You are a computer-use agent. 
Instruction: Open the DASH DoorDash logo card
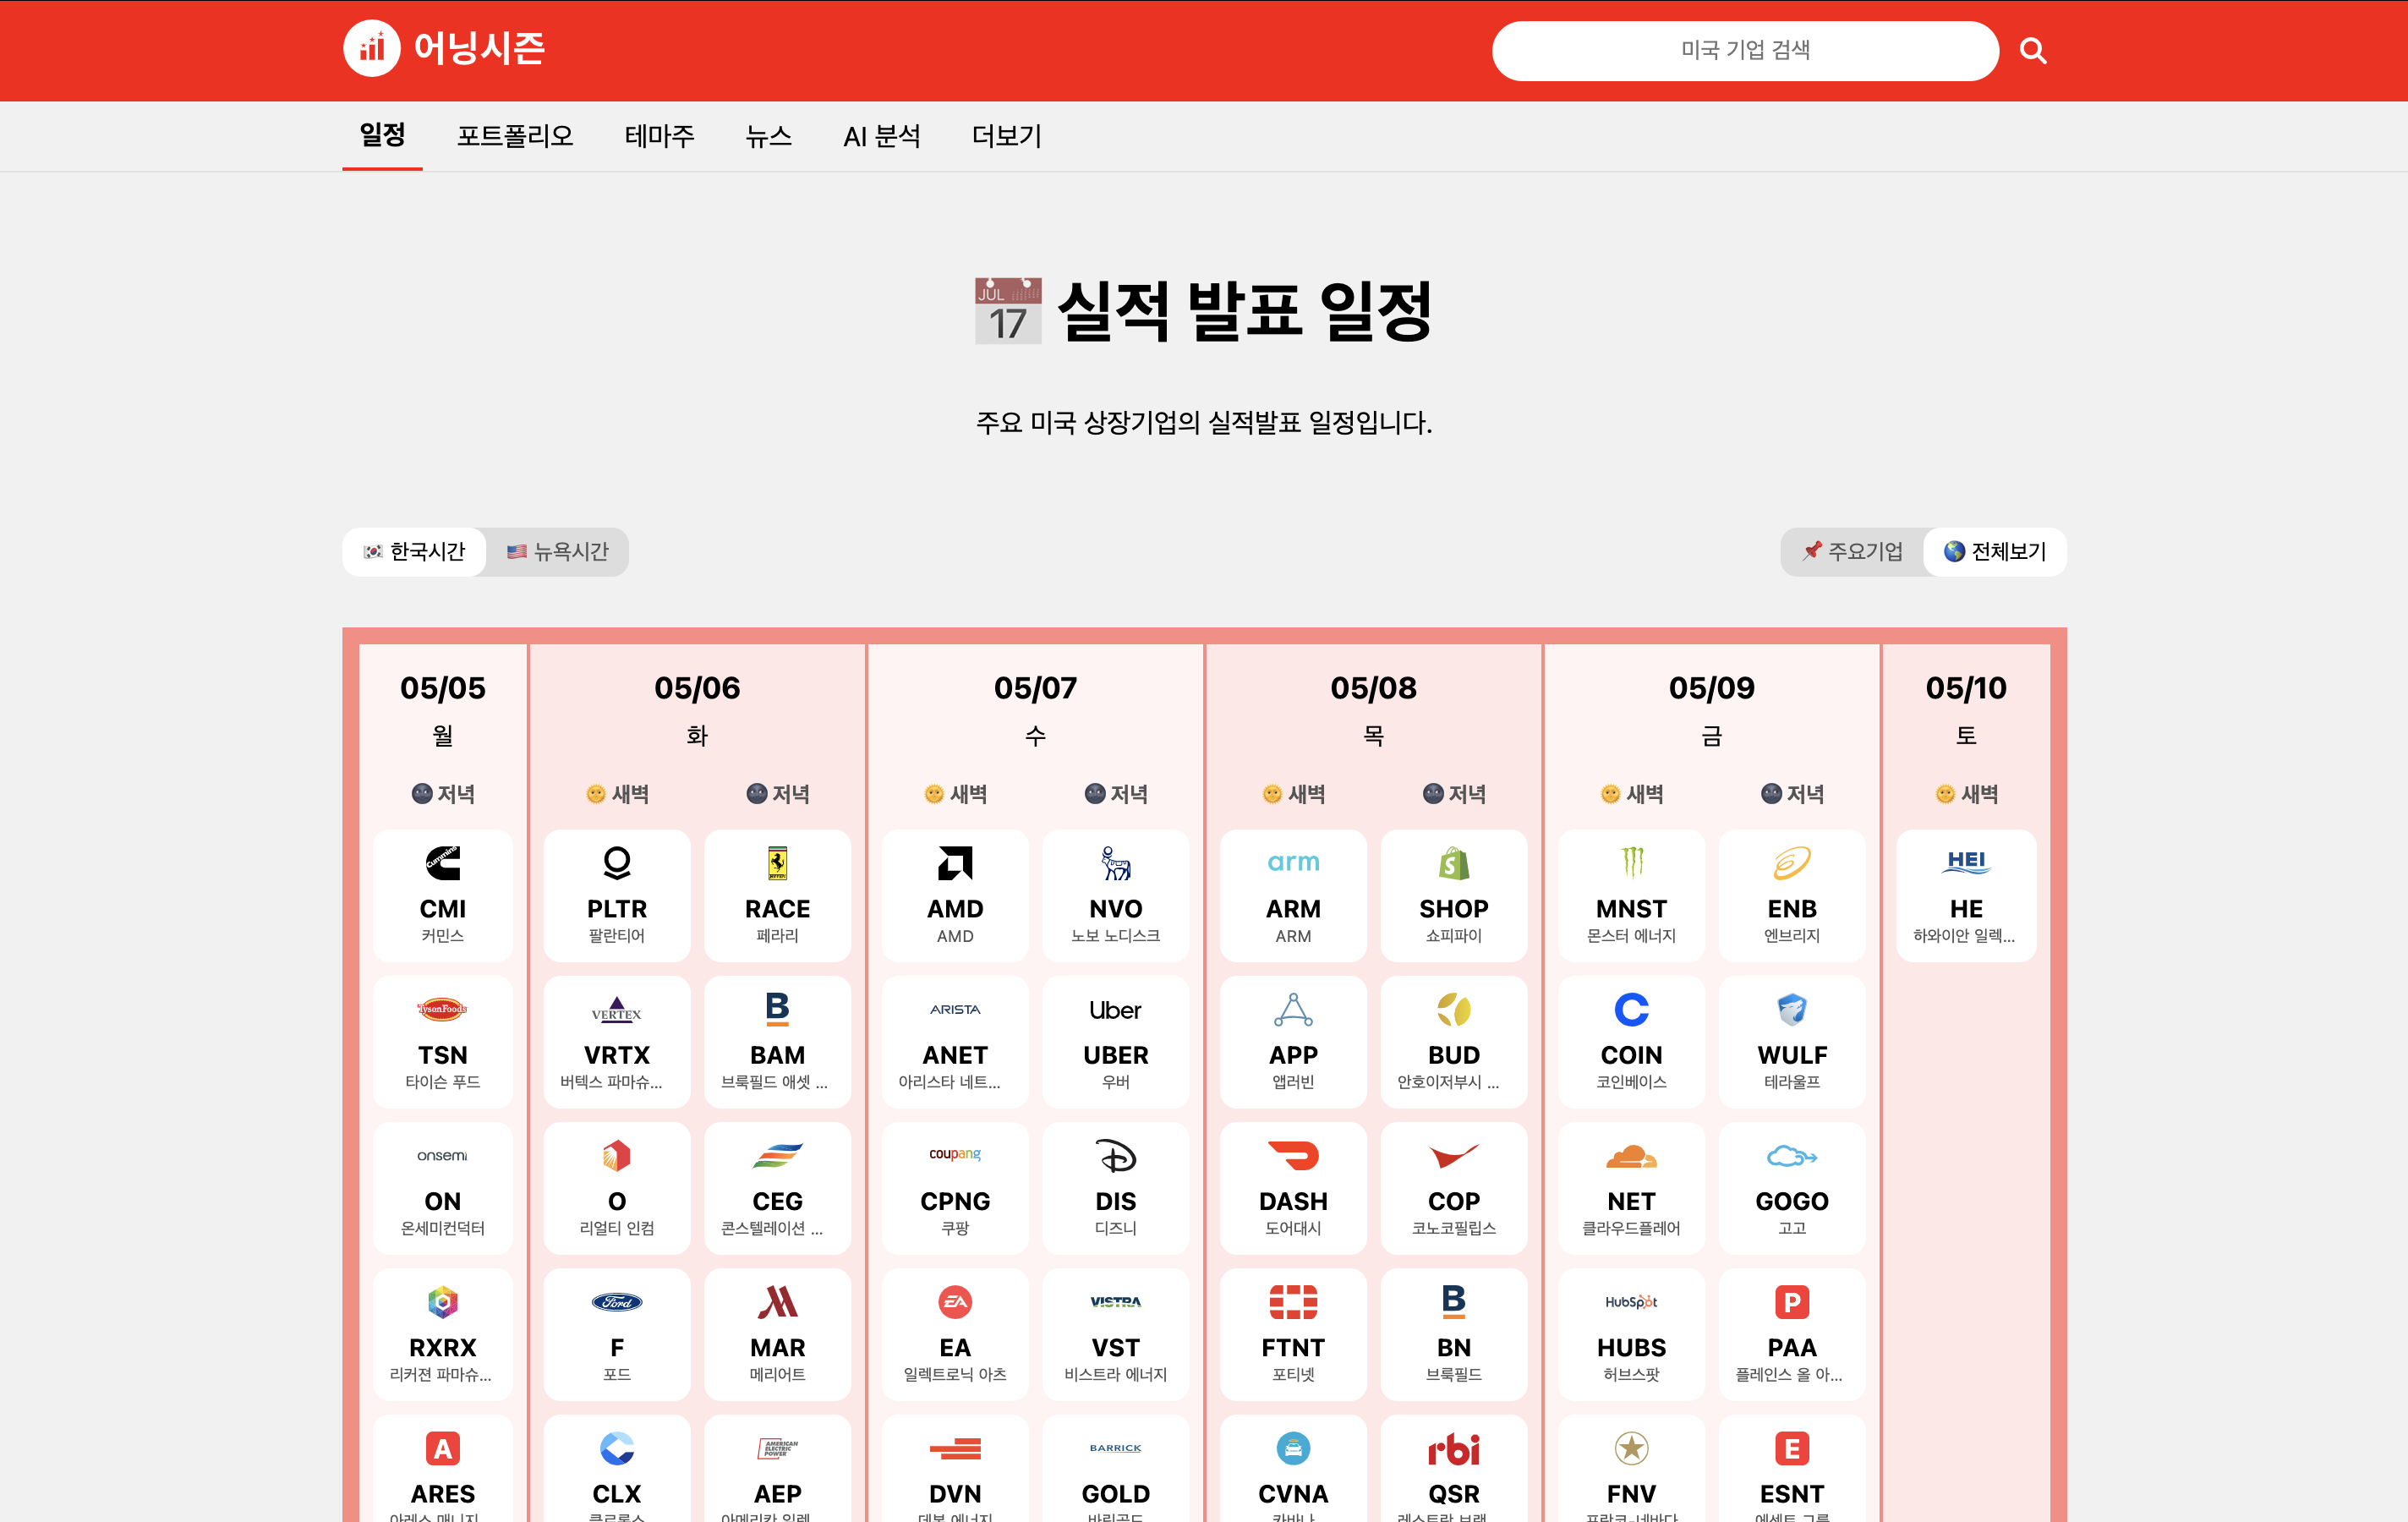pyautogui.click(x=1293, y=1187)
